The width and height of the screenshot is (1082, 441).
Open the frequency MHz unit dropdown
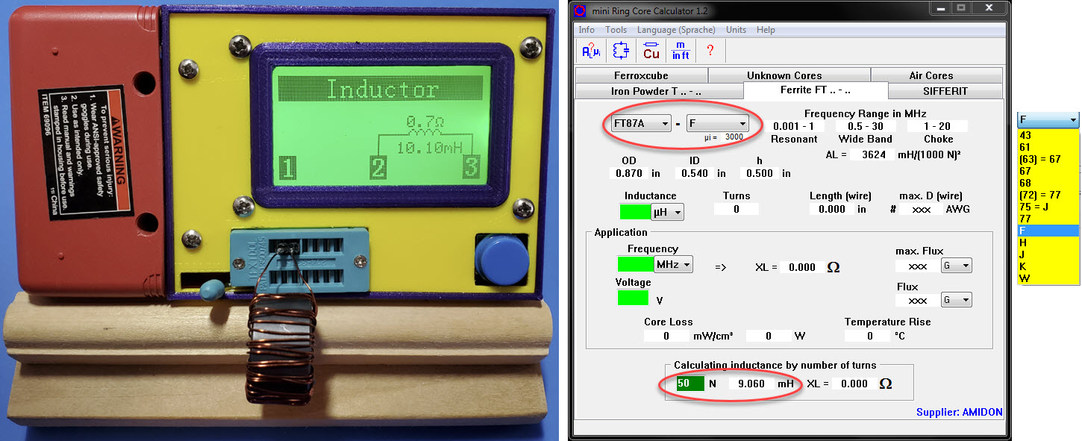tap(674, 264)
